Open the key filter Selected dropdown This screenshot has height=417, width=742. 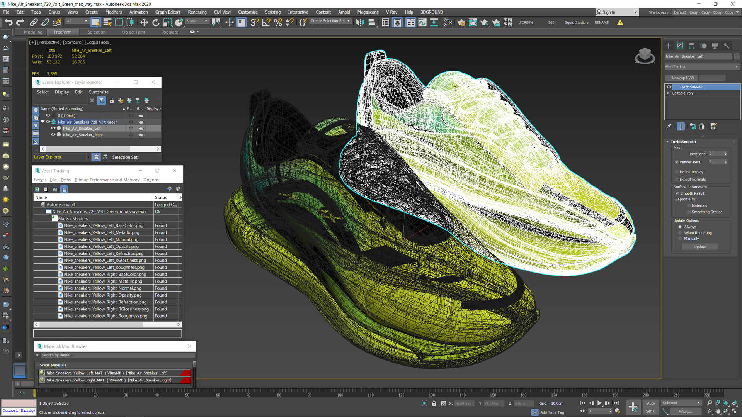pos(681,403)
